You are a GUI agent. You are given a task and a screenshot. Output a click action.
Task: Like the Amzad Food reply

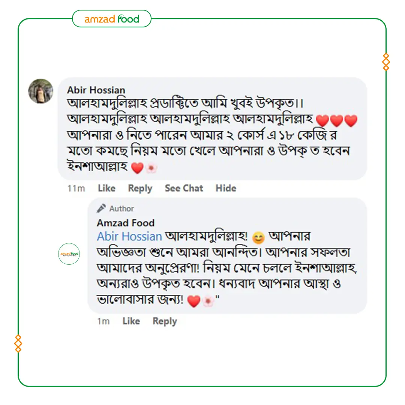tap(131, 321)
